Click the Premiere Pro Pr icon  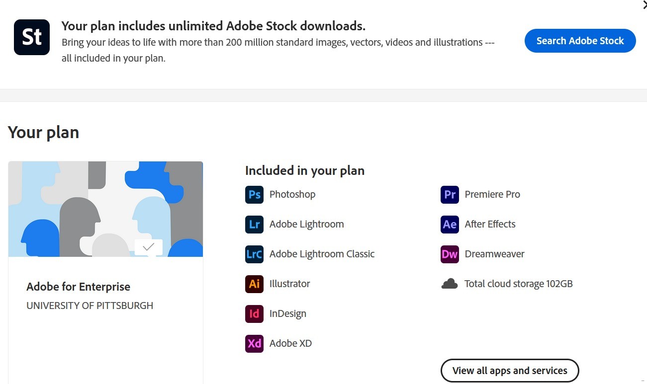click(x=450, y=194)
